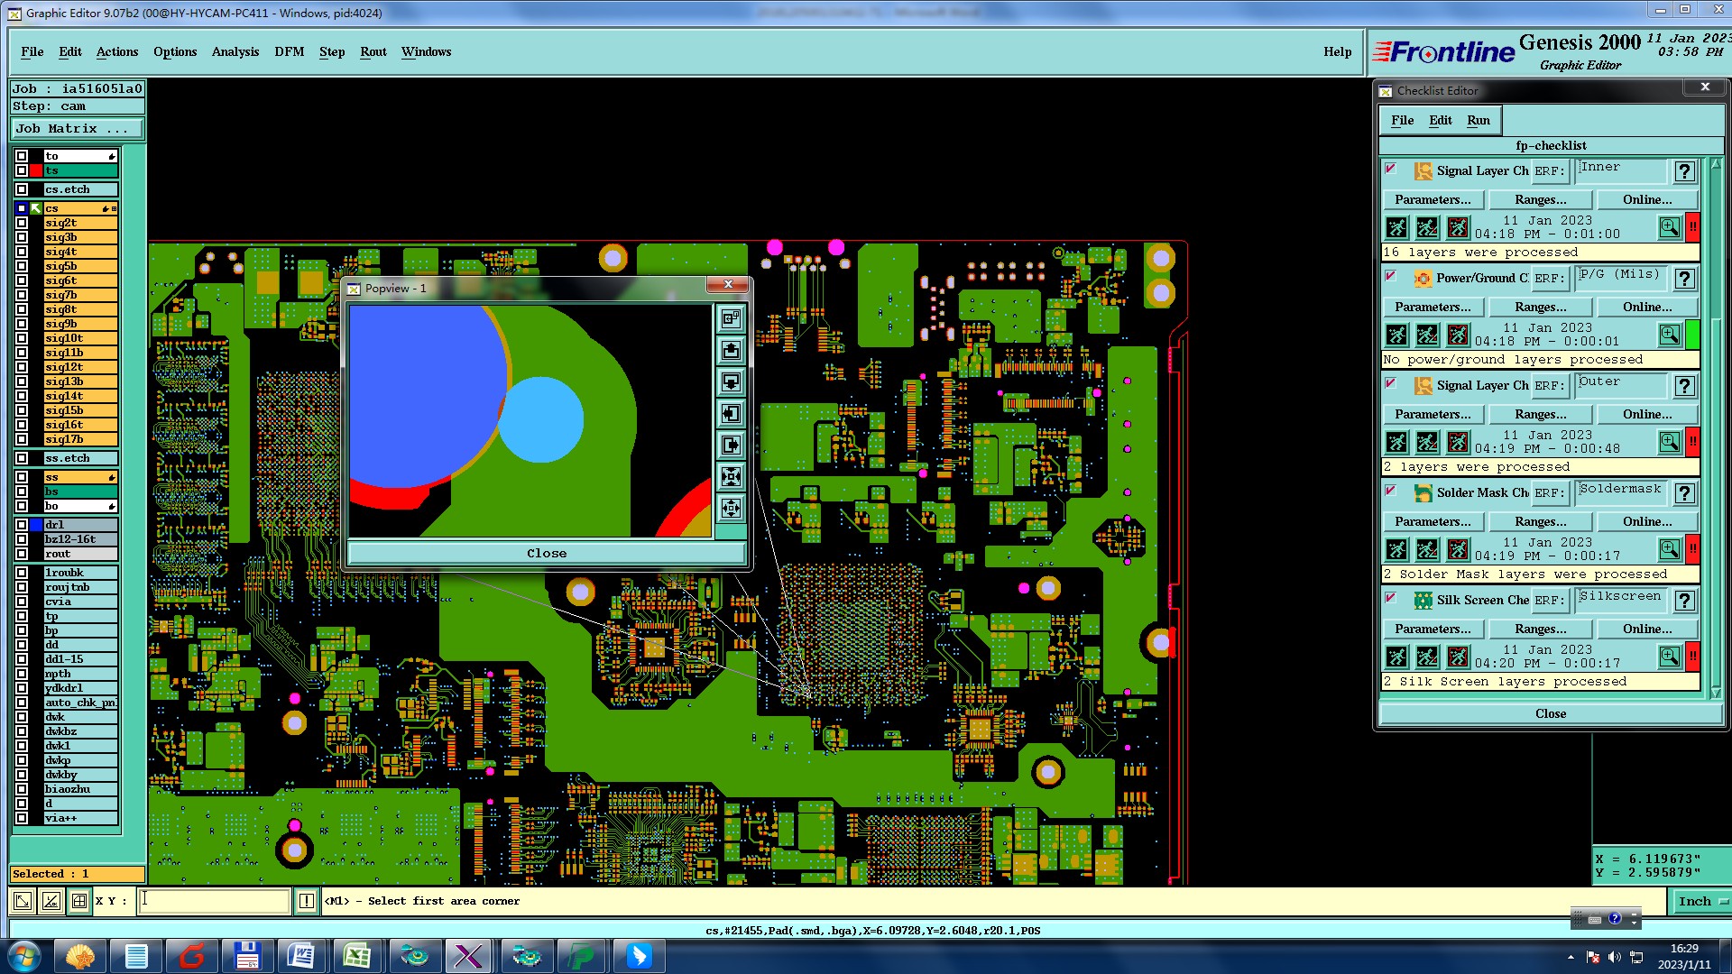This screenshot has width=1732, height=974.
Task: Close the Popview window with Close button
Action: (547, 553)
